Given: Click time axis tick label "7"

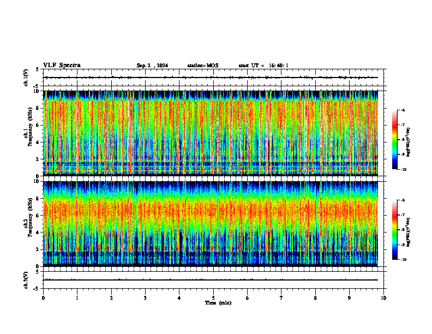Looking at the screenshot, I should [x=281, y=298].
